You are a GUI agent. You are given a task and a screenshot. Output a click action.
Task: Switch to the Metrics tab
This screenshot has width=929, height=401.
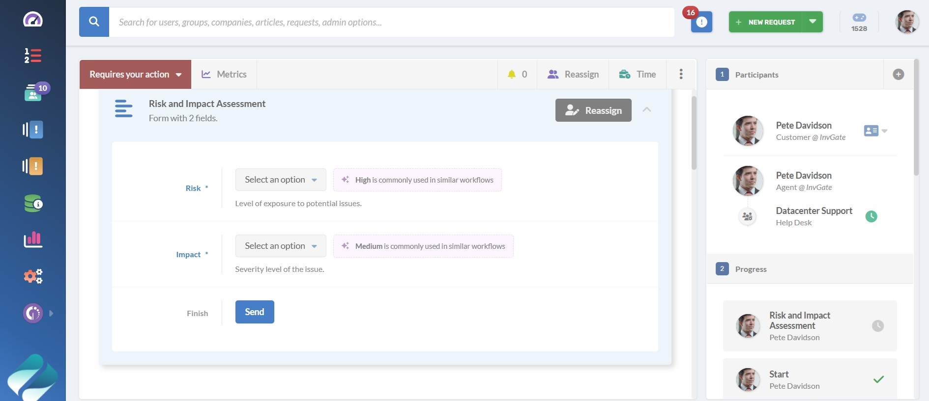pyautogui.click(x=224, y=75)
